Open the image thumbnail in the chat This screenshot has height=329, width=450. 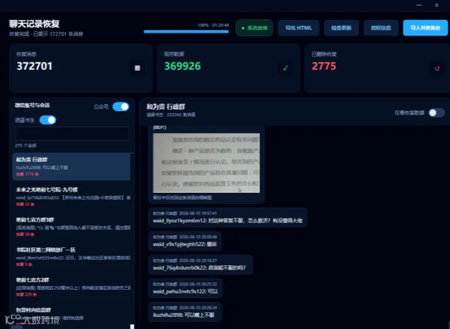[207, 163]
